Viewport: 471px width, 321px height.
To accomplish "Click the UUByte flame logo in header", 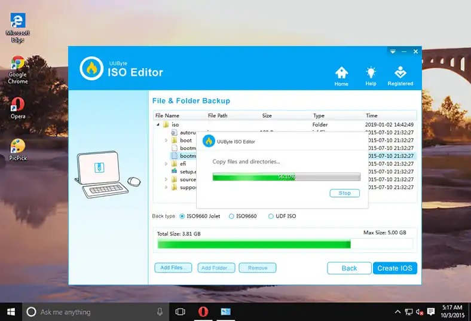I will 91,69.
